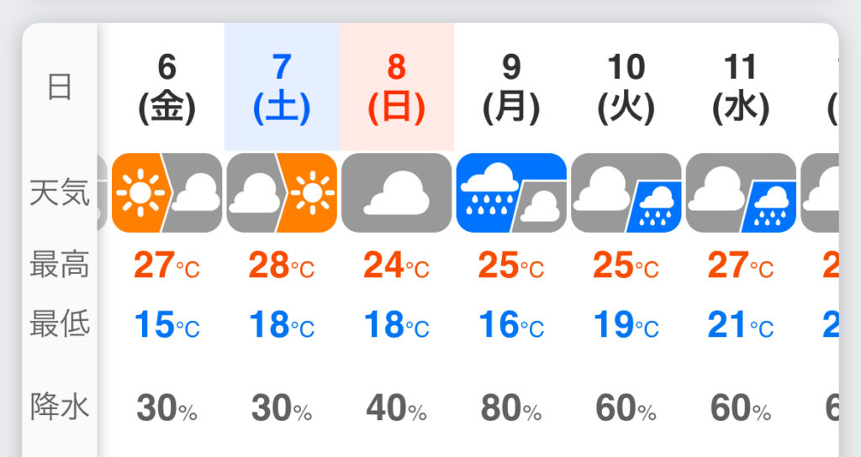Click the 15°C low temperature for Friday
861x457 pixels.
167,324
